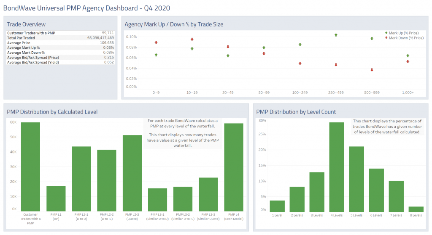Click the 1,000+ trade size axis label

[408, 92]
